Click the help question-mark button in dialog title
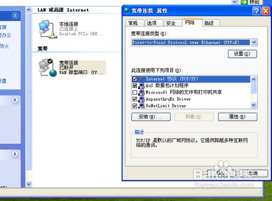 coord(256,11)
